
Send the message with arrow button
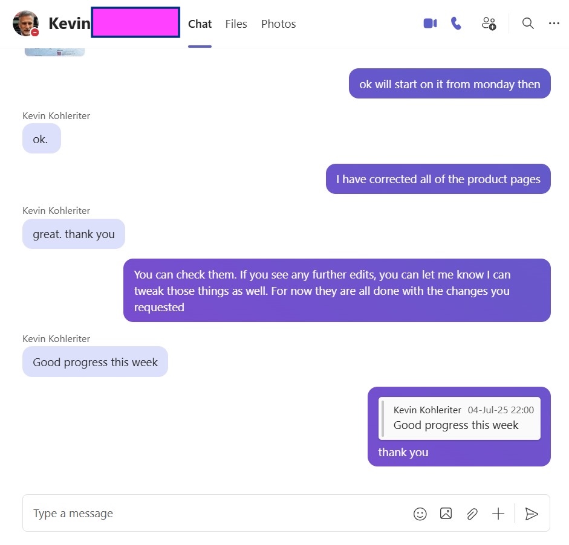click(x=532, y=514)
